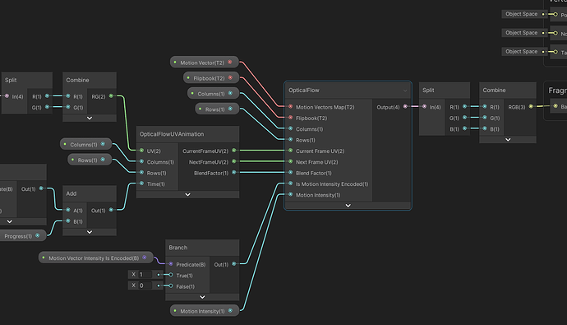Viewport: 567px width, 325px height.
Task: Select the Motion Vector(T2) property node
Action: pos(205,63)
